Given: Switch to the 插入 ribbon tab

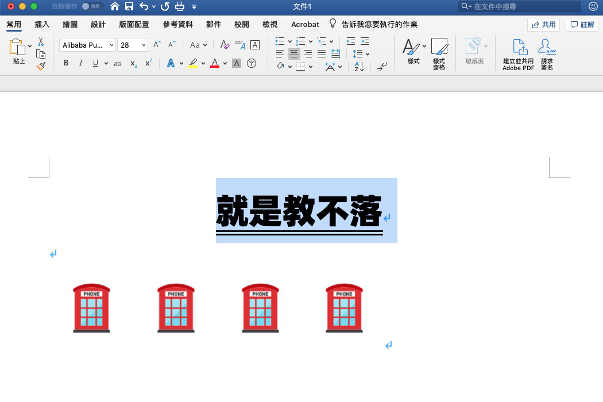Looking at the screenshot, I should [41, 24].
